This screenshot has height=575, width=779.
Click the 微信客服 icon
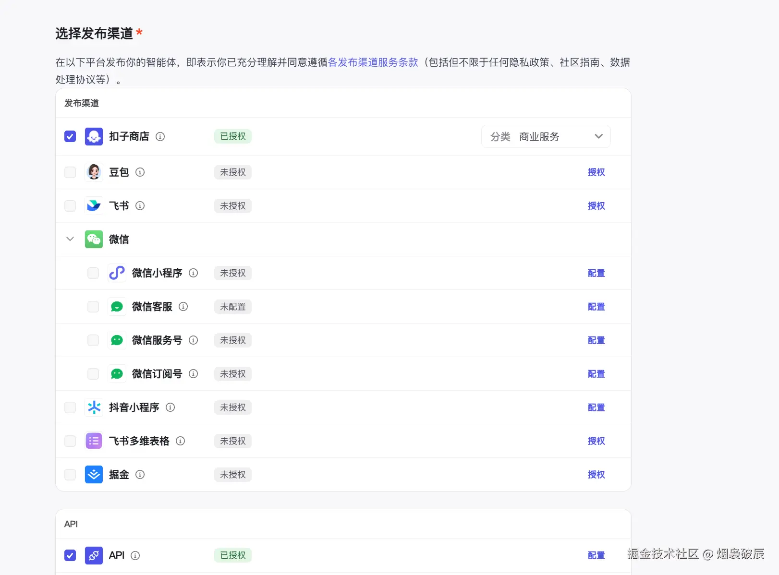click(x=117, y=306)
